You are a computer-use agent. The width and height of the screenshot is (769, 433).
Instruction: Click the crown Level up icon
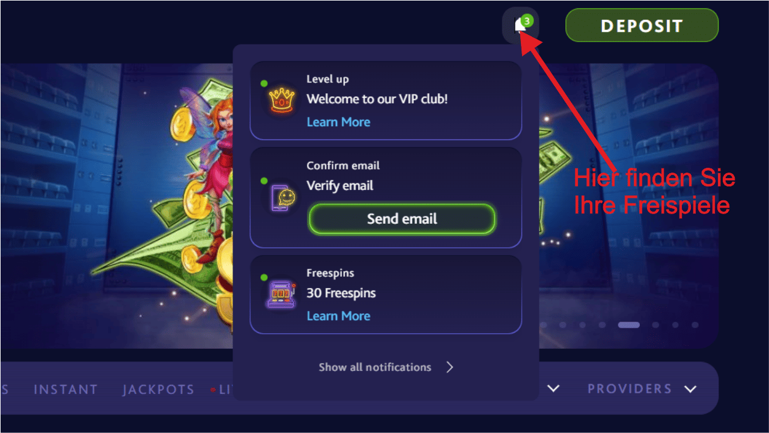pyautogui.click(x=282, y=100)
